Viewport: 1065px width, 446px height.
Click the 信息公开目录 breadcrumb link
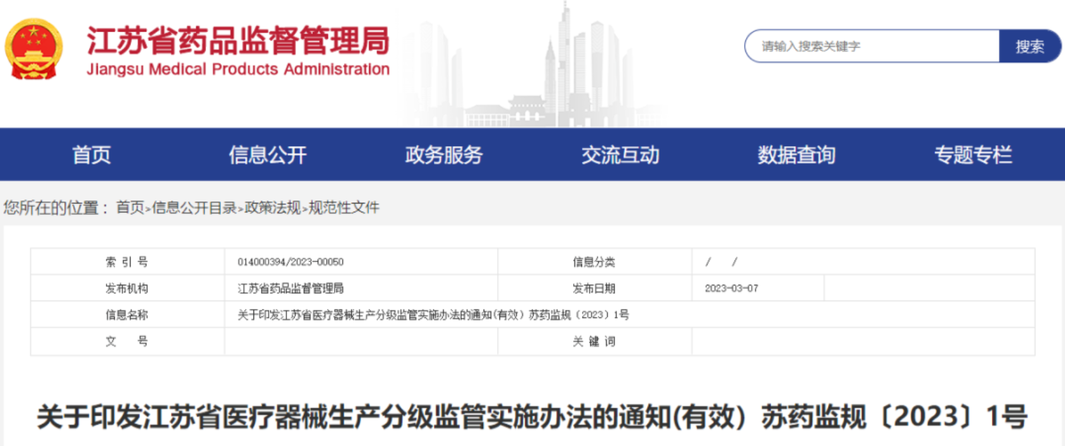(194, 208)
